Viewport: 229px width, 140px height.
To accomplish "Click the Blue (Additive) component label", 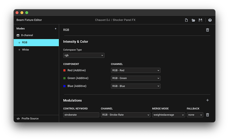I will click(x=77, y=86).
